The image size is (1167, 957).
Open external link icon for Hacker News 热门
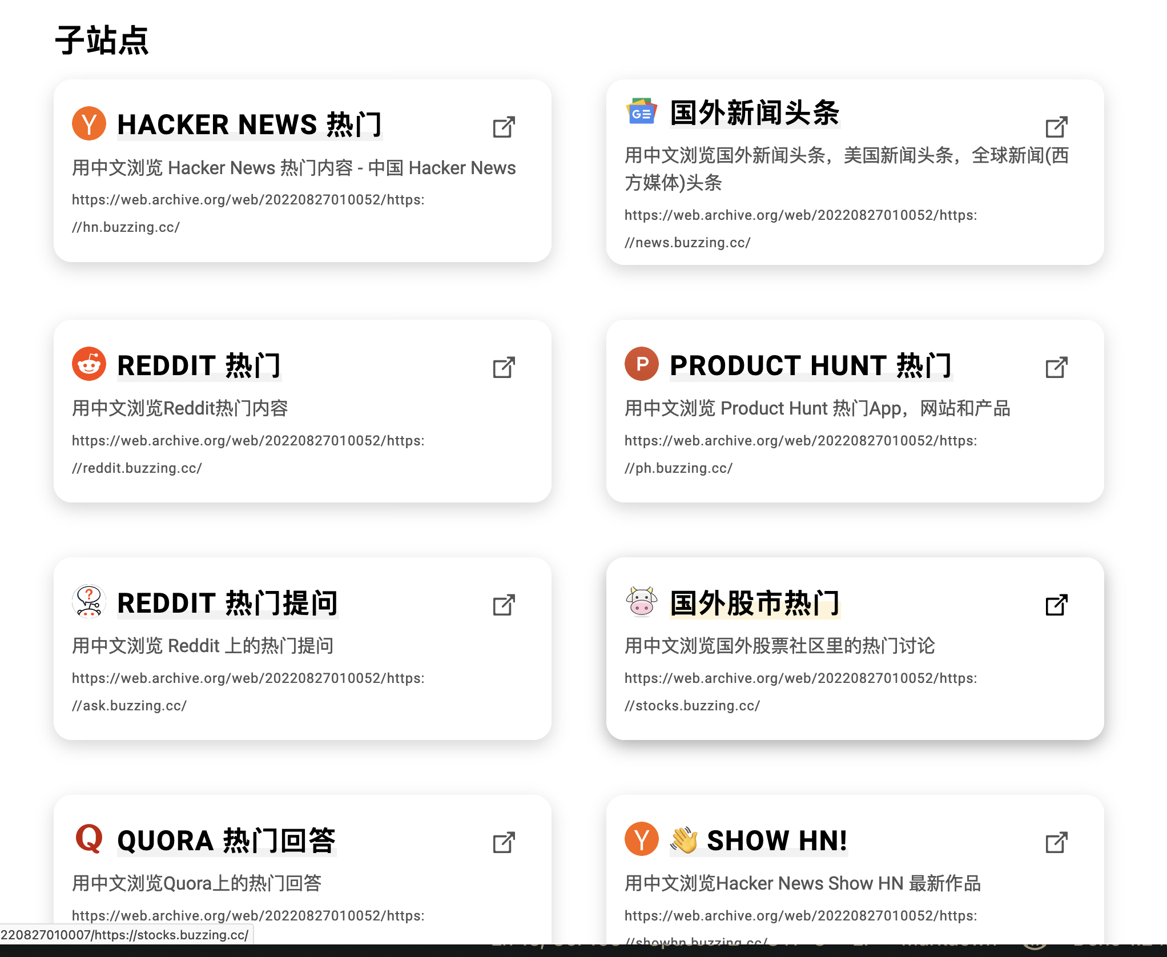click(504, 127)
